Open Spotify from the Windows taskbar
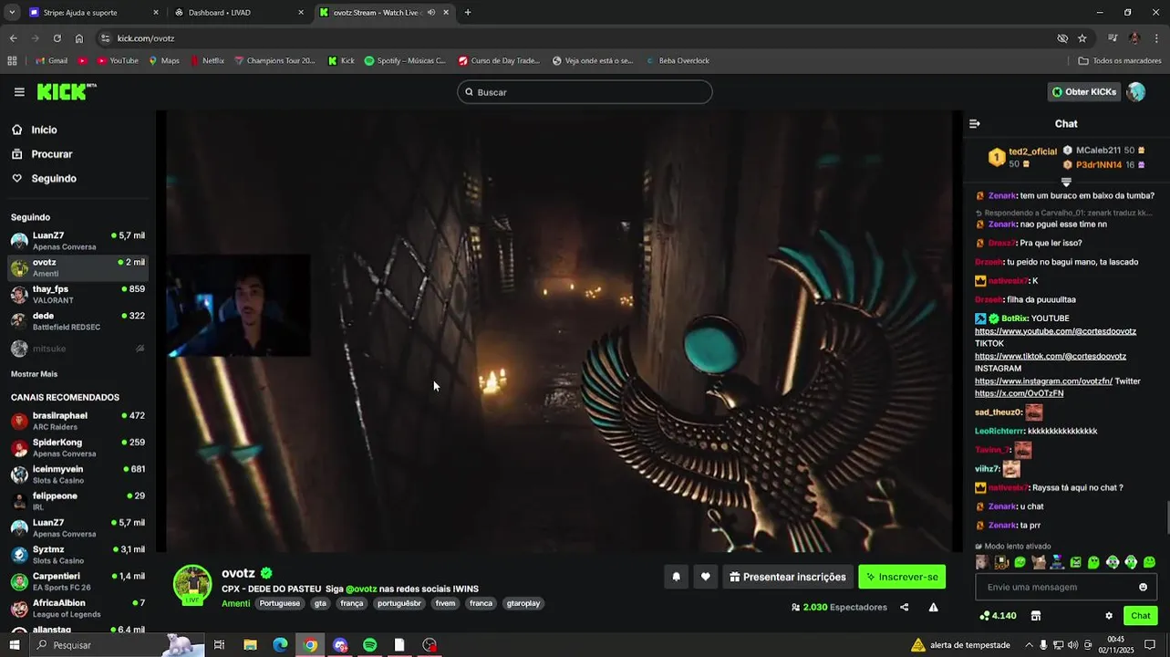 (x=369, y=645)
